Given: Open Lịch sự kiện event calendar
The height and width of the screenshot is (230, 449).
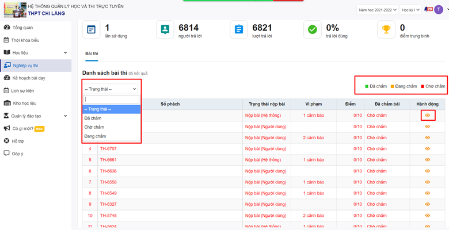Looking at the screenshot, I should click(x=22, y=90).
